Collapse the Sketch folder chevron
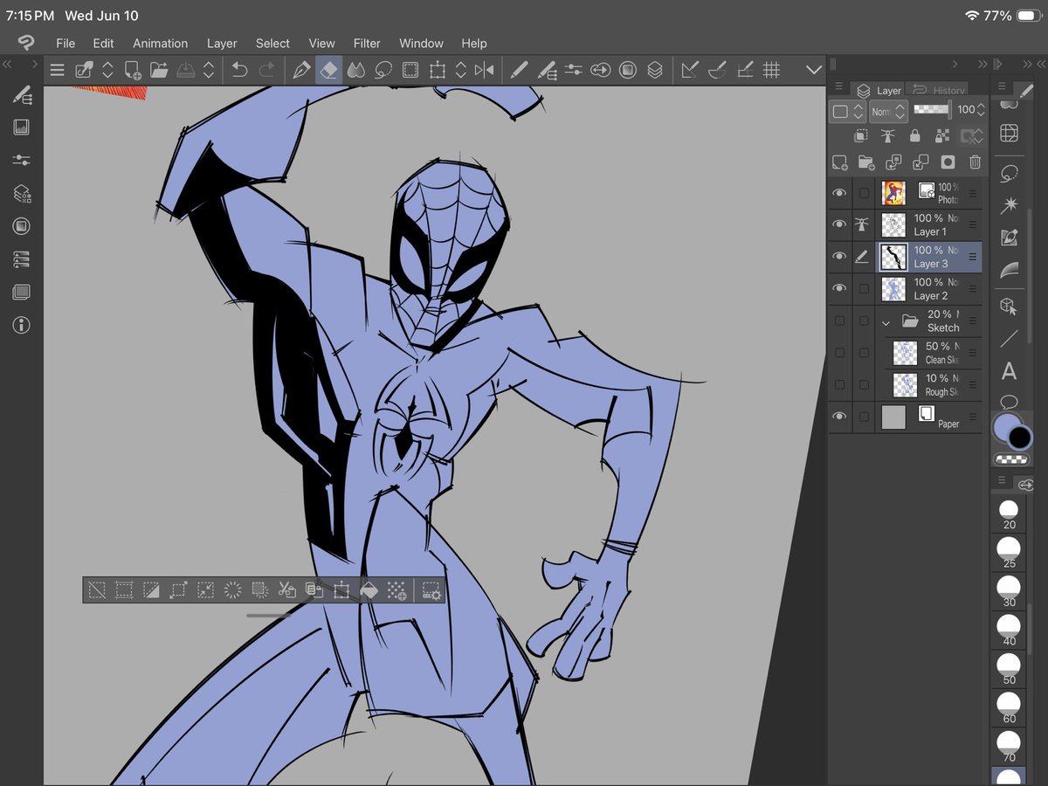This screenshot has height=786, width=1048. [886, 322]
